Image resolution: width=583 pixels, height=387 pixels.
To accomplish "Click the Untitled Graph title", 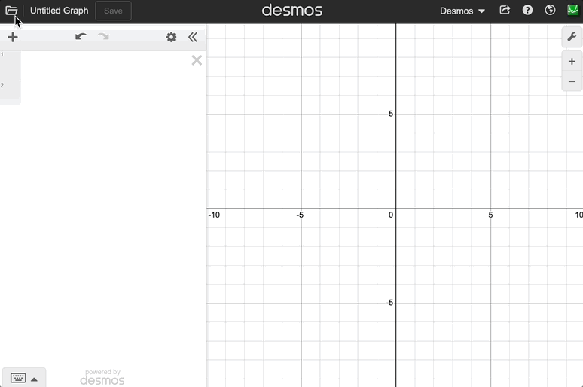I will (x=59, y=11).
